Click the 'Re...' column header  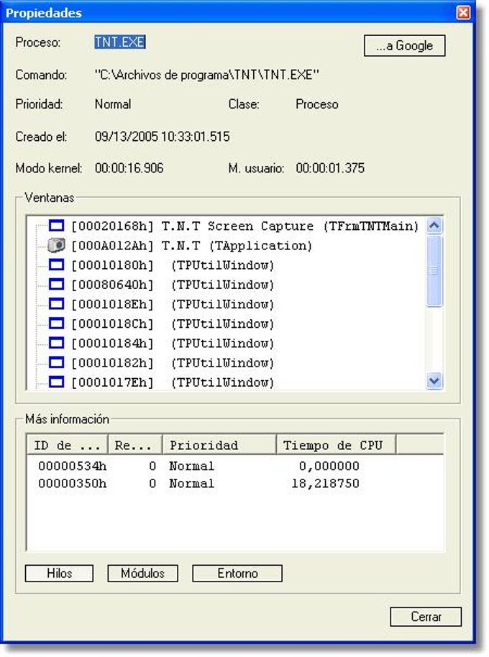coord(135,445)
